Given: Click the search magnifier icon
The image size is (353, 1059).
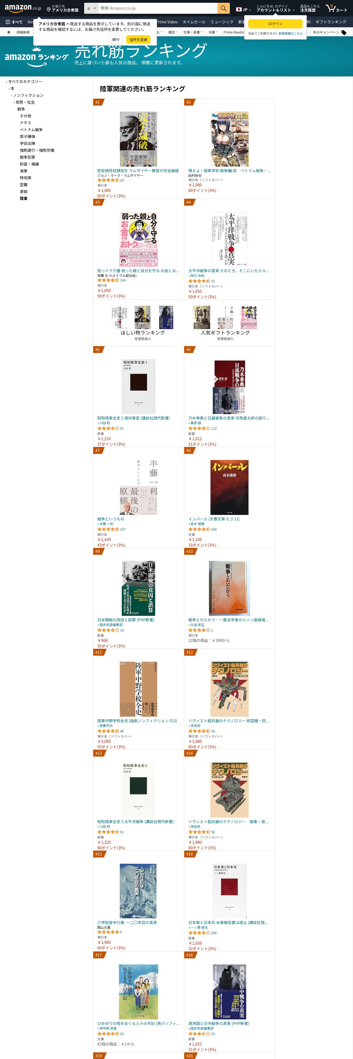Looking at the screenshot, I should 223,8.
